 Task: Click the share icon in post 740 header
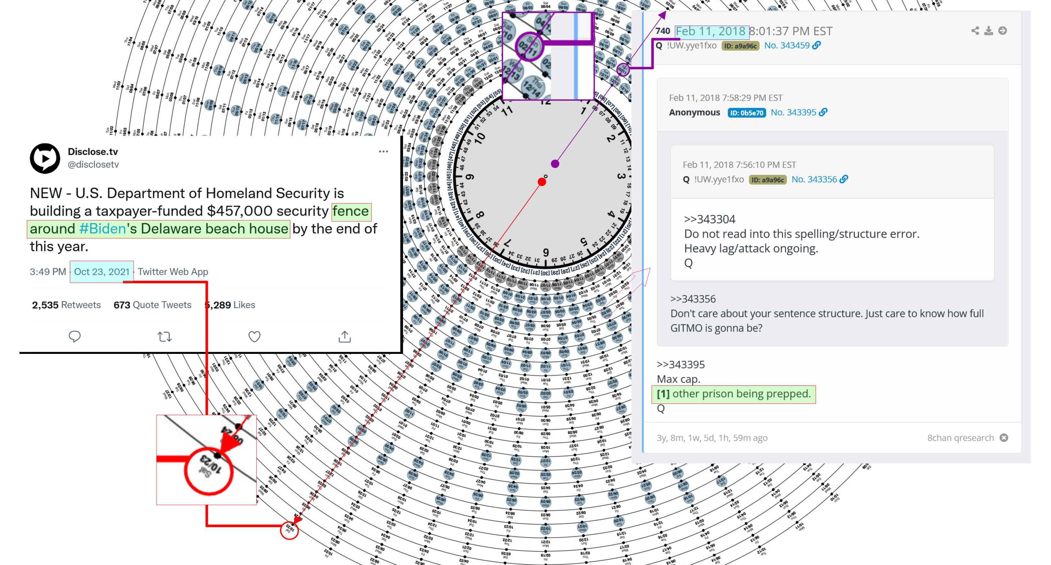[975, 31]
